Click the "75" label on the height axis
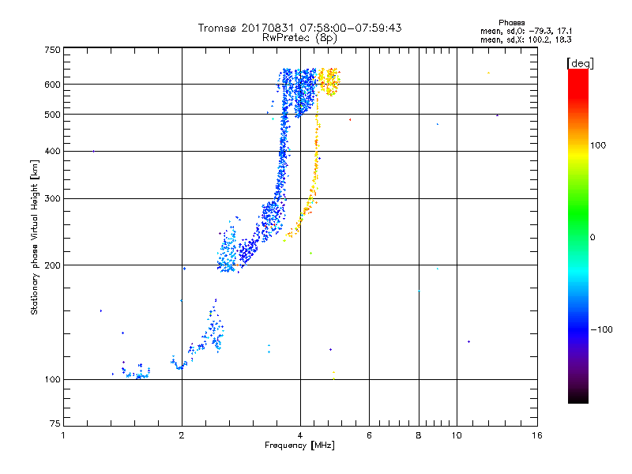Image resolution: width=632 pixels, height=474 pixels. [55, 423]
